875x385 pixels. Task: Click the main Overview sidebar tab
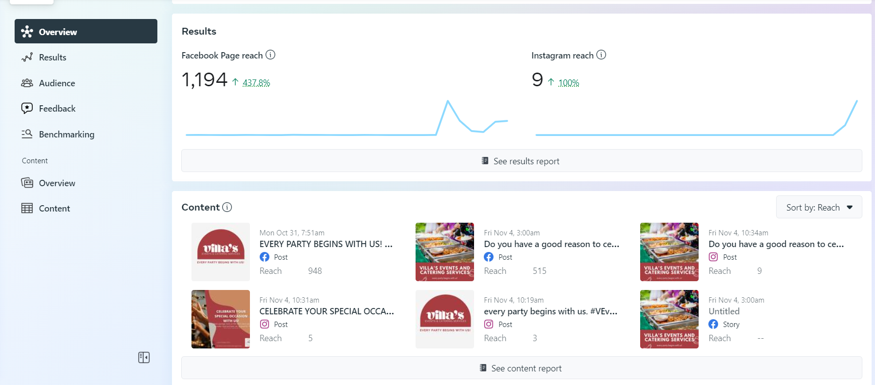click(86, 32)
